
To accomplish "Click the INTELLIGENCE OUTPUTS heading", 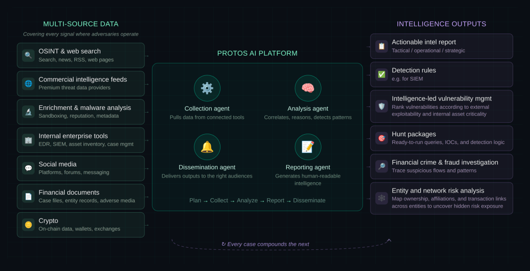I will [x=441, y=24].
